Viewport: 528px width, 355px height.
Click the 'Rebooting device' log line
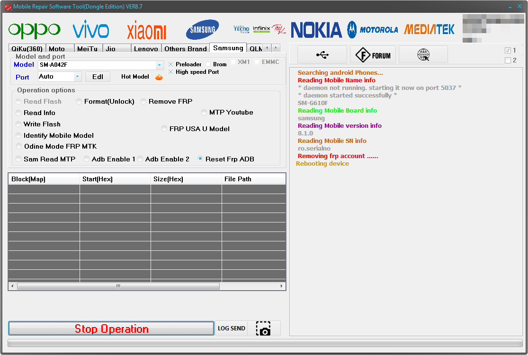pyautogui.click(x=322, y=163)
